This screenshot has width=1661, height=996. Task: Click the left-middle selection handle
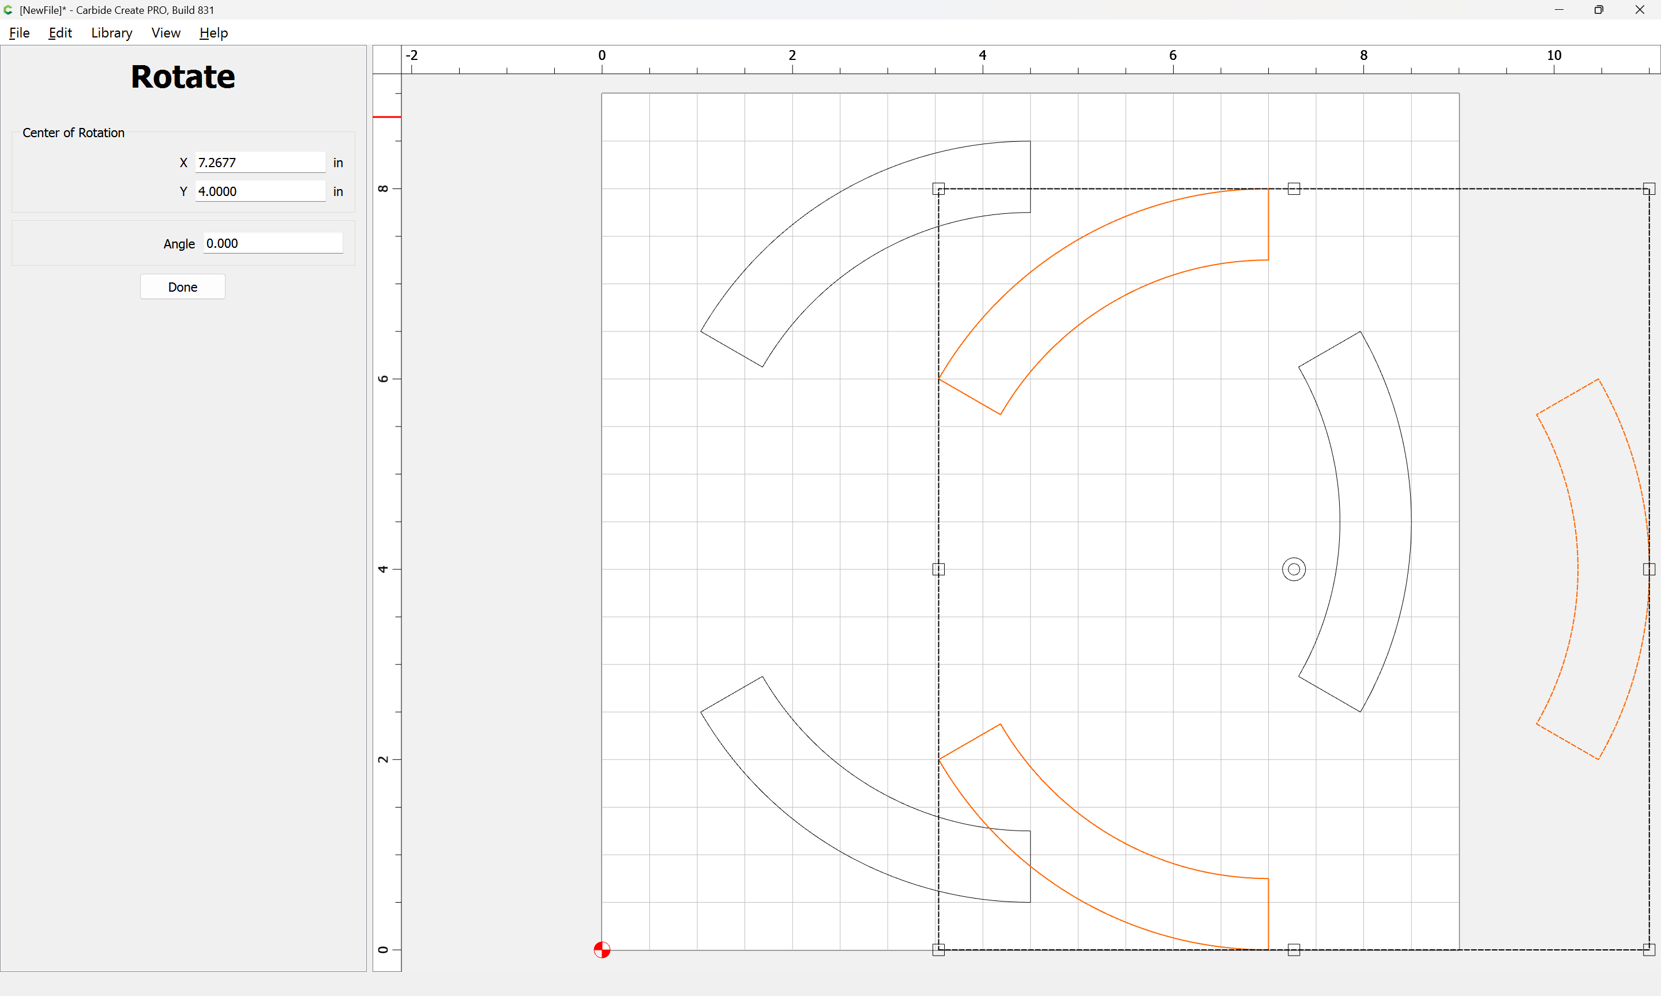(x=938, y=569)
